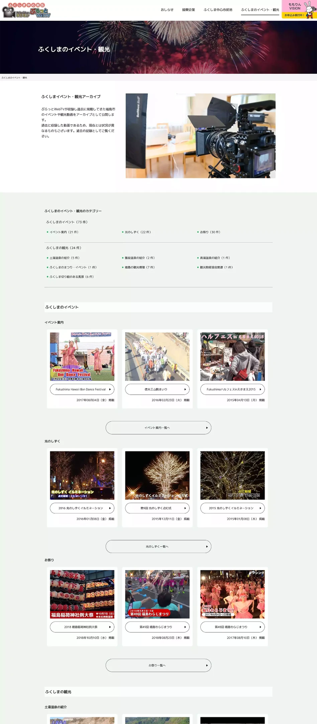The height and width of the screenshot is (724, 317).
Task: Open the 第9回 光のしずく点灯式 thumbnail
Action: pyautogui.click(x=157, y=475)
